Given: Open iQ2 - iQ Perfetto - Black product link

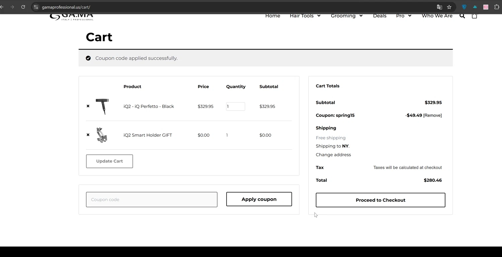Looking at the screenshot, I should (x=149, y=106).
